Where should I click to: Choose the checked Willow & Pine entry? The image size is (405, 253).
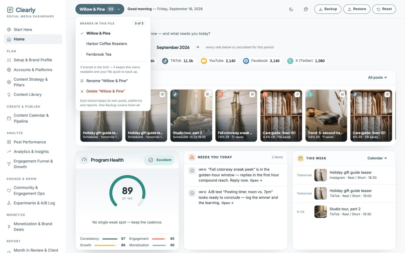[x=113, y=33]
